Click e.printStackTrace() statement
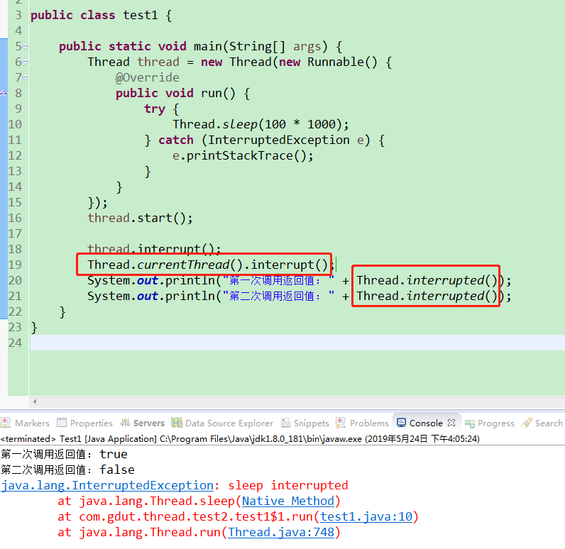 [243, 156]
